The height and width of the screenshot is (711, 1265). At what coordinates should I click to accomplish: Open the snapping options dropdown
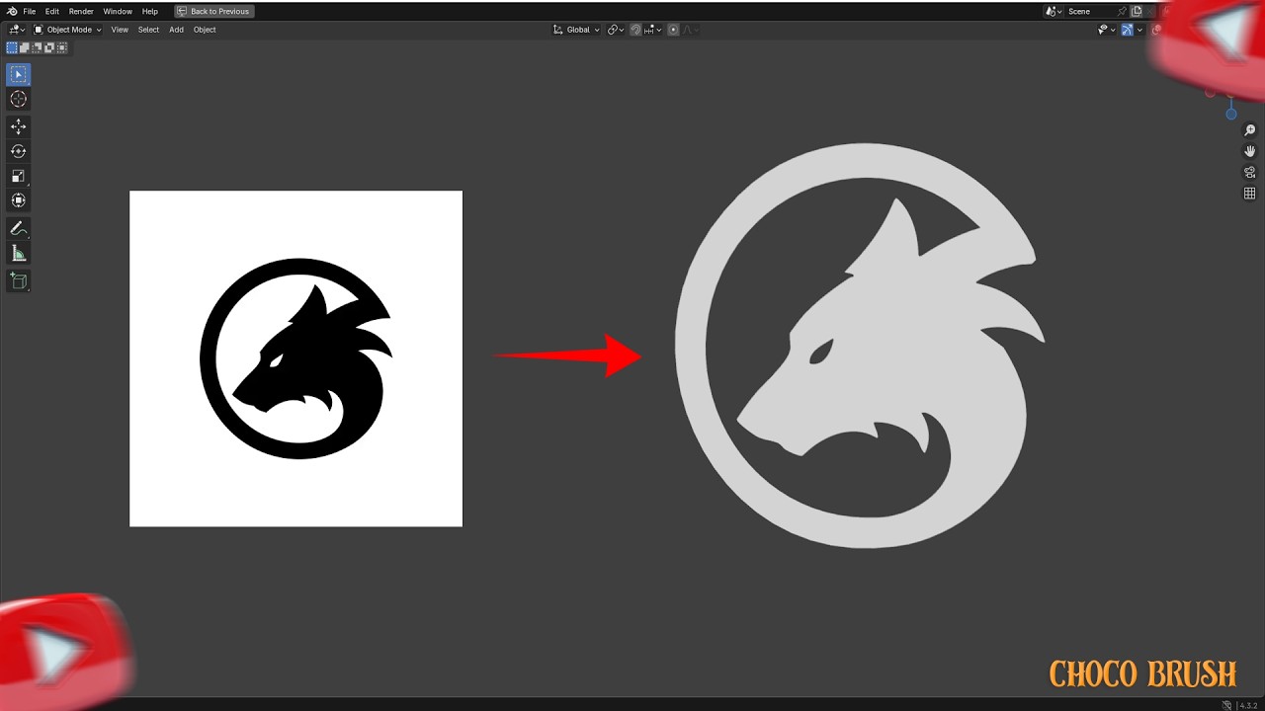click(651, 30)
